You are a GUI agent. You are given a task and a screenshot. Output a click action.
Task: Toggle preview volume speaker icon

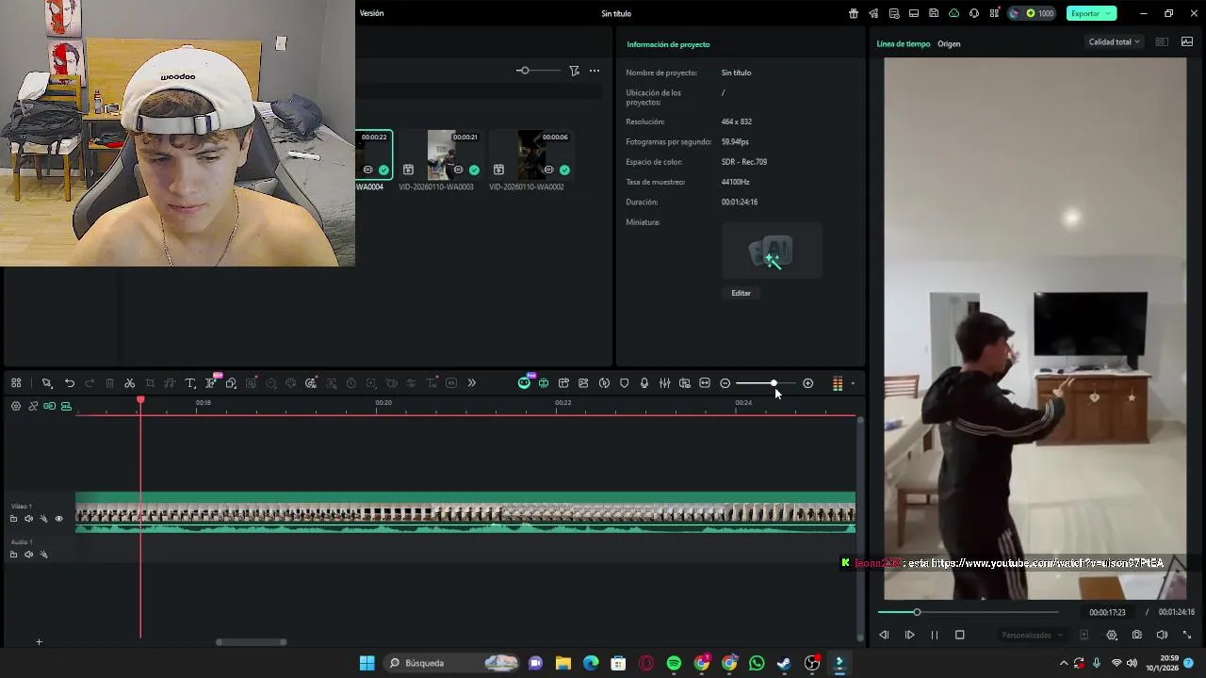1162,635
